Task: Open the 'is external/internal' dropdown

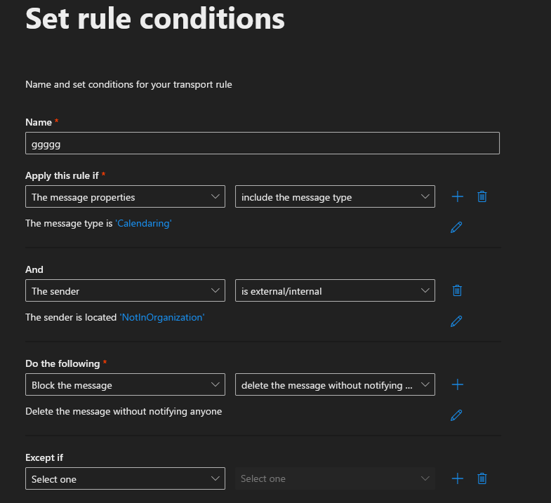Action: click(x=335, y=291)
